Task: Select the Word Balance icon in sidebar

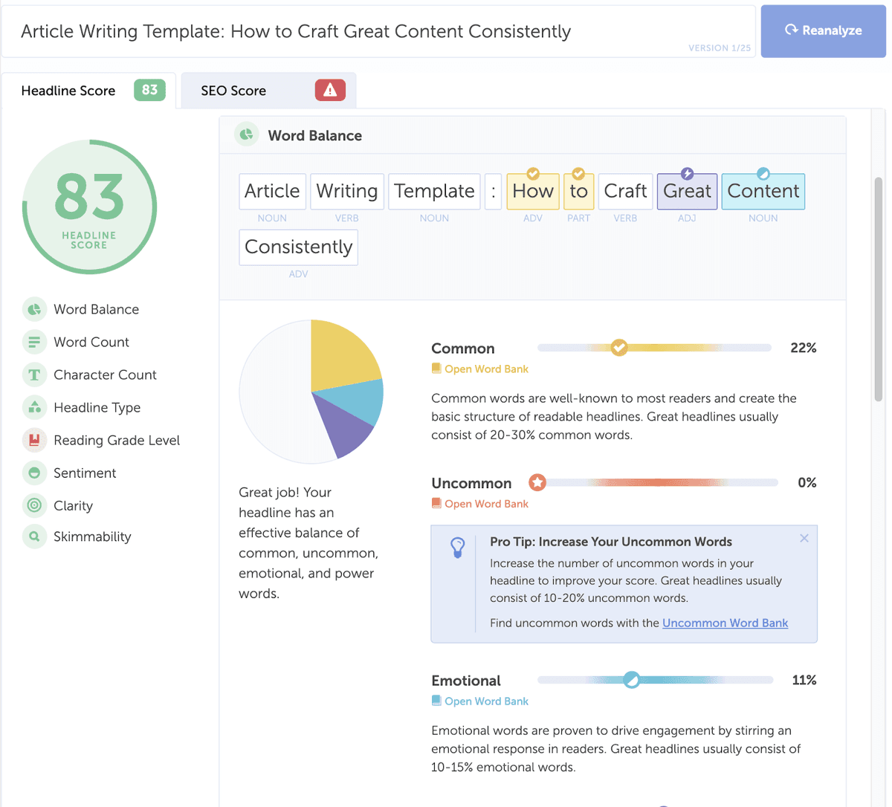Action: pyautogui.click(x=35, y=309)
